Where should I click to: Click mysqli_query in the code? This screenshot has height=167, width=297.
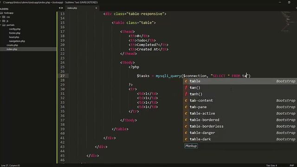click(168, 76)
